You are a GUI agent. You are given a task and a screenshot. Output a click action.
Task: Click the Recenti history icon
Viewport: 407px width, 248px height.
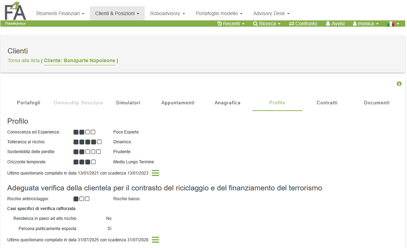tap(219, 24)
